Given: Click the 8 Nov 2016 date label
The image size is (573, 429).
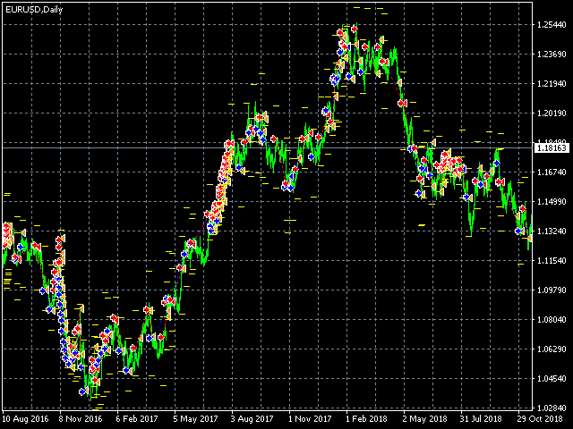Looking at the screenshot, I should tap(81, 419).
